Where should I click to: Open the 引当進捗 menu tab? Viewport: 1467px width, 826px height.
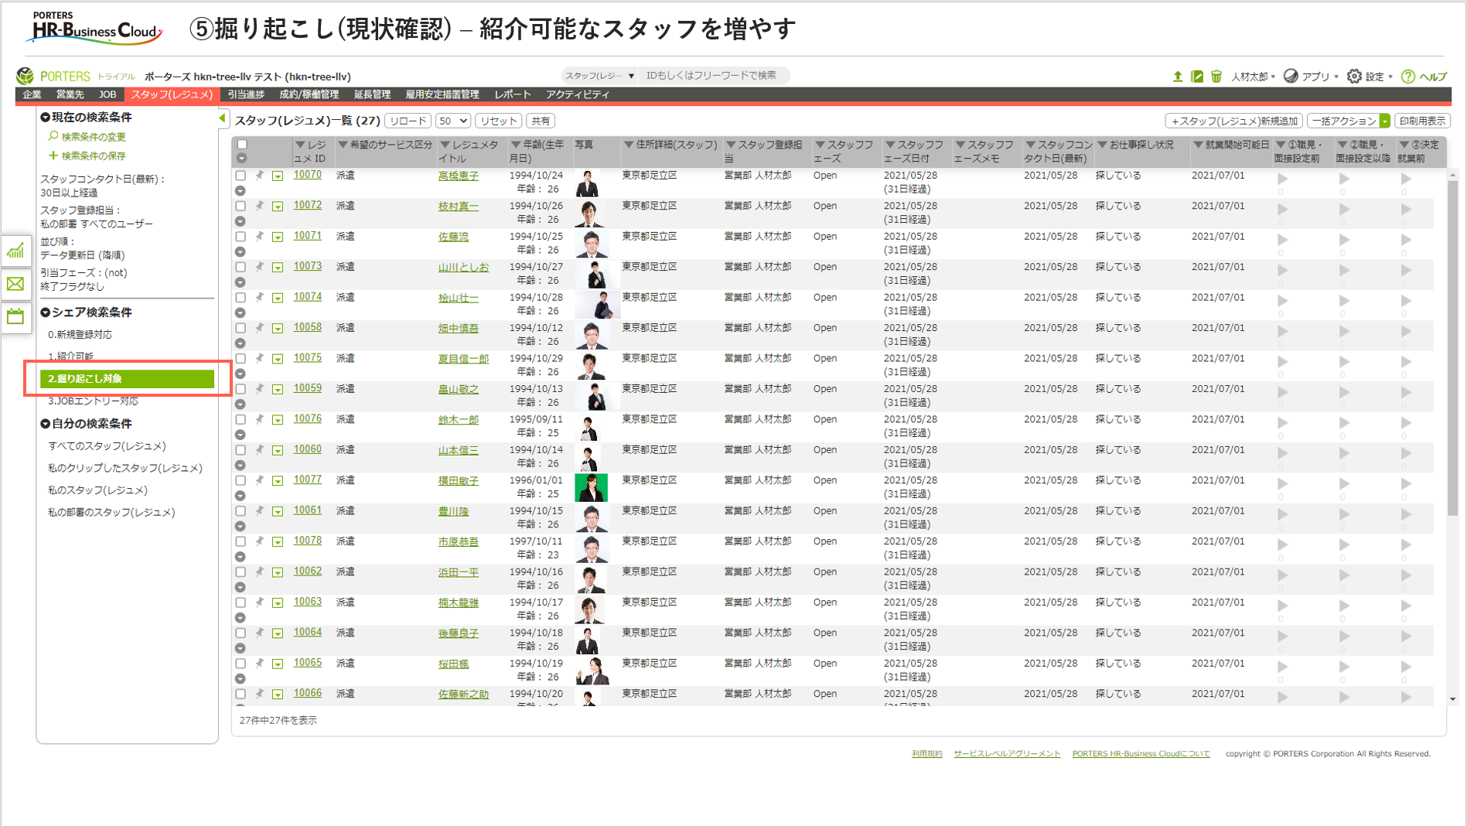pos(246,94)
